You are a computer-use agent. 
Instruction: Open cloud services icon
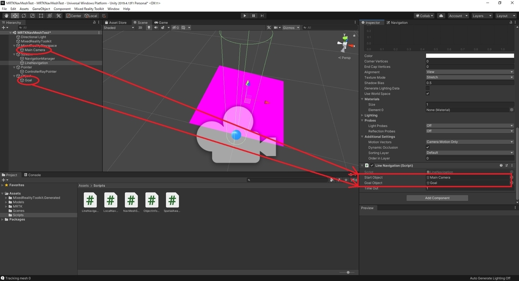click(441, 16)
